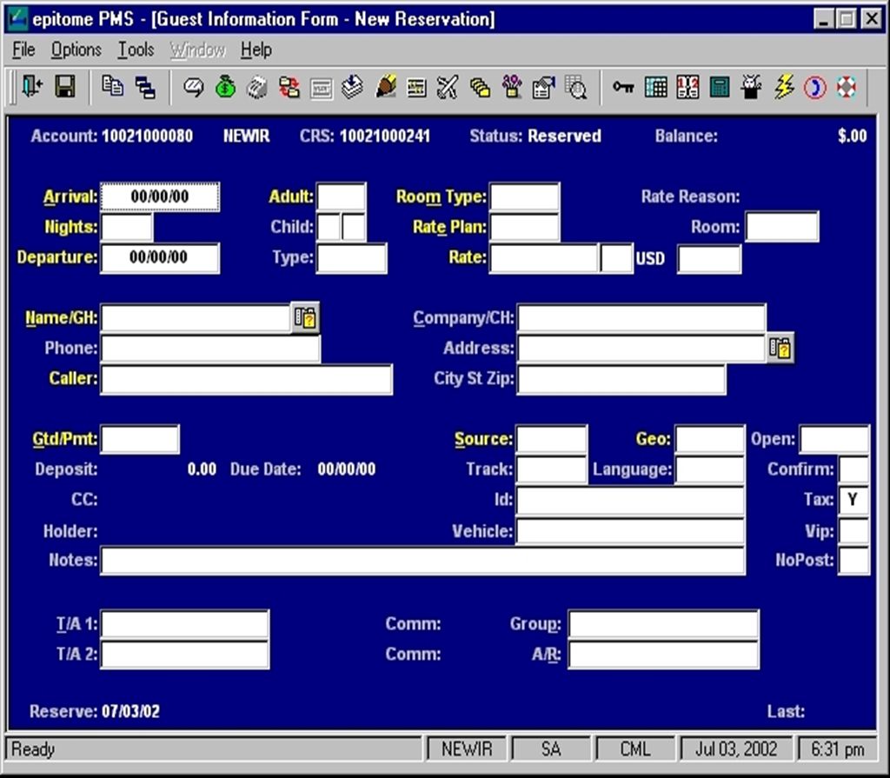The width and height of the screenshot is (890, 778).
Task: Click the exit door toolbar icon
Action: pos(32,88)
